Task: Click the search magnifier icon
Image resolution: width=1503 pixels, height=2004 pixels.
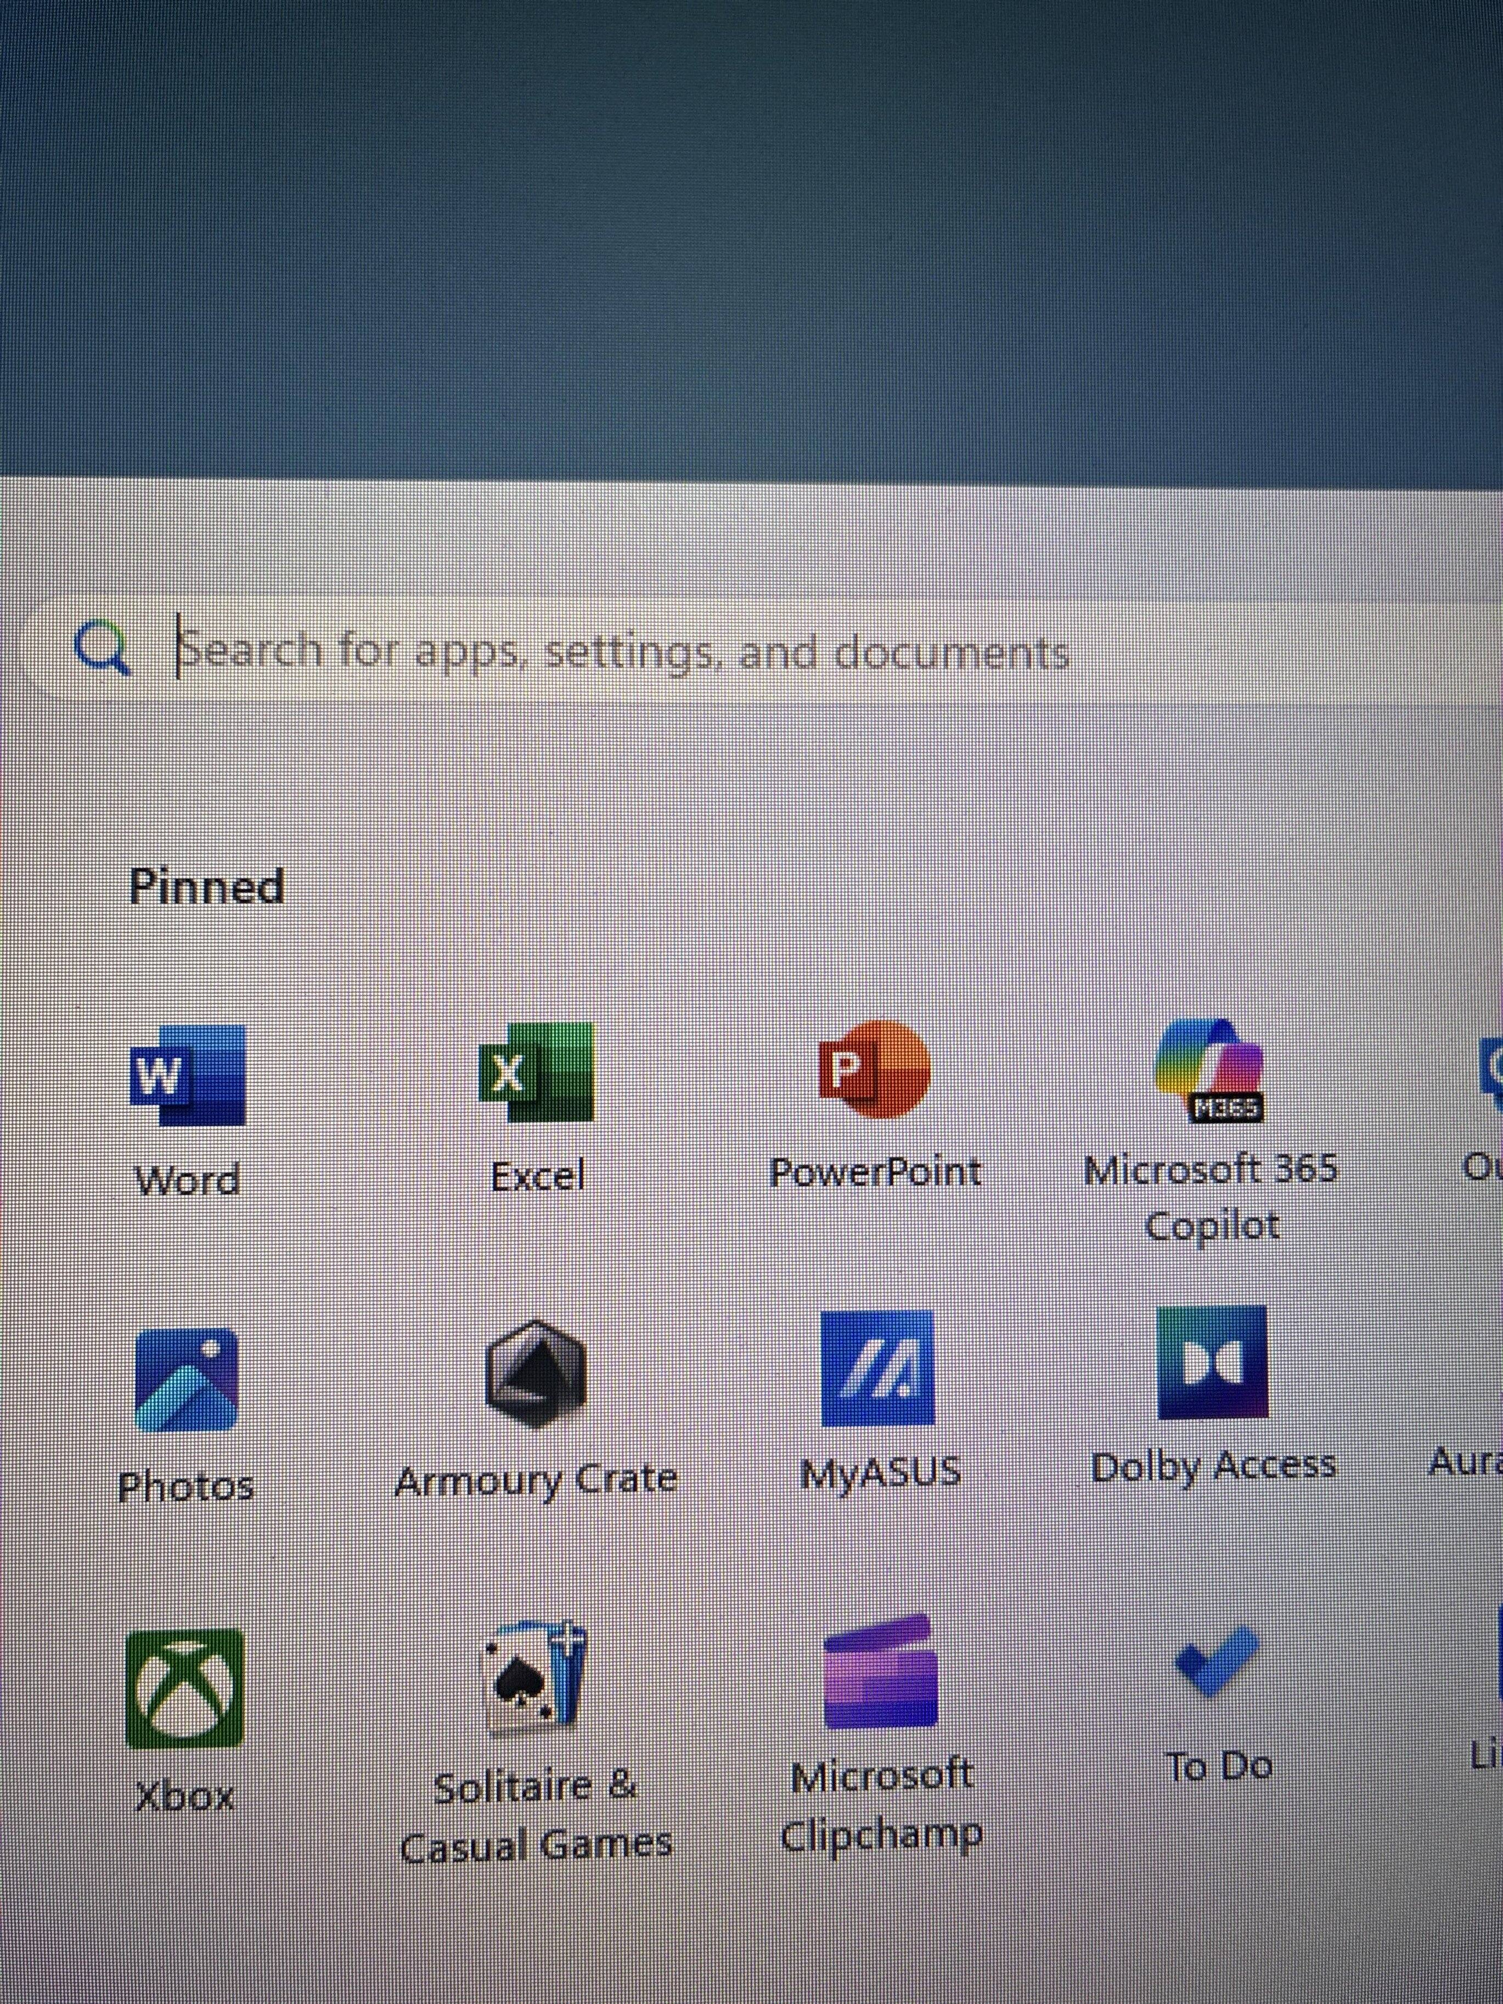Action: pyautogui.click(x=103, y=650)
